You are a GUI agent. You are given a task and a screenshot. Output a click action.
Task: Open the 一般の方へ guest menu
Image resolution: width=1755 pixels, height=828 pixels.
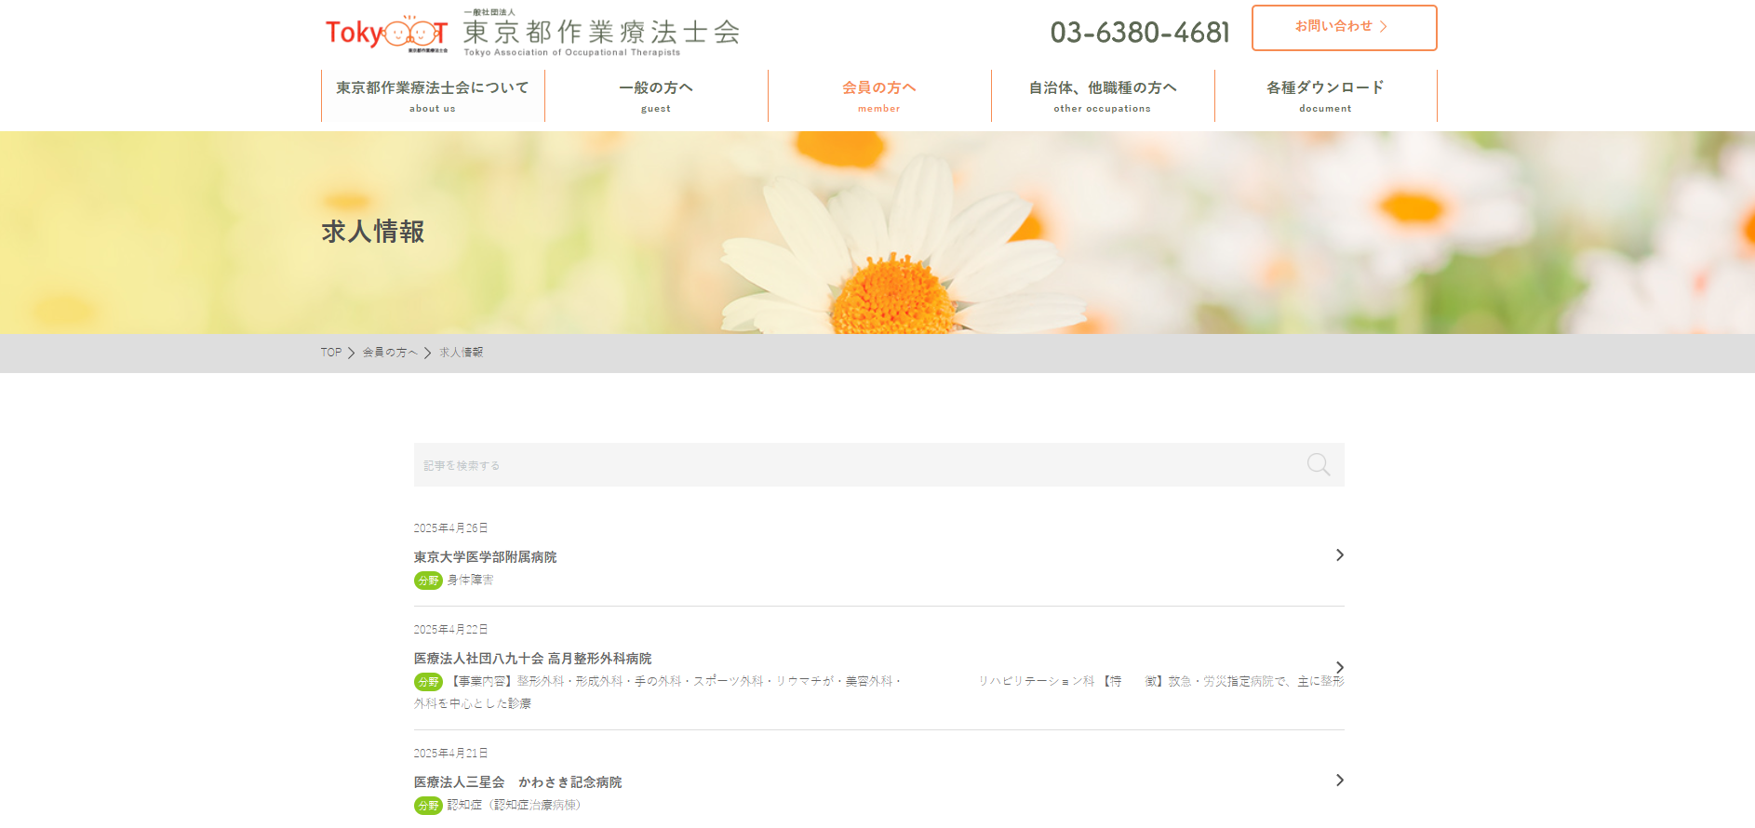(x=656, y=96)
